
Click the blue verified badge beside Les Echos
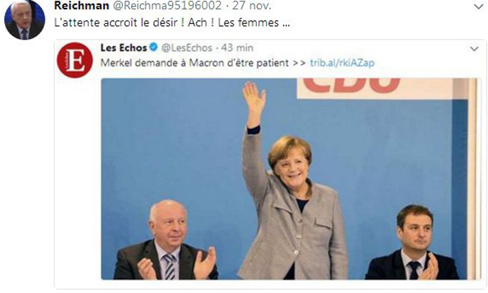(x=154, y=48)
